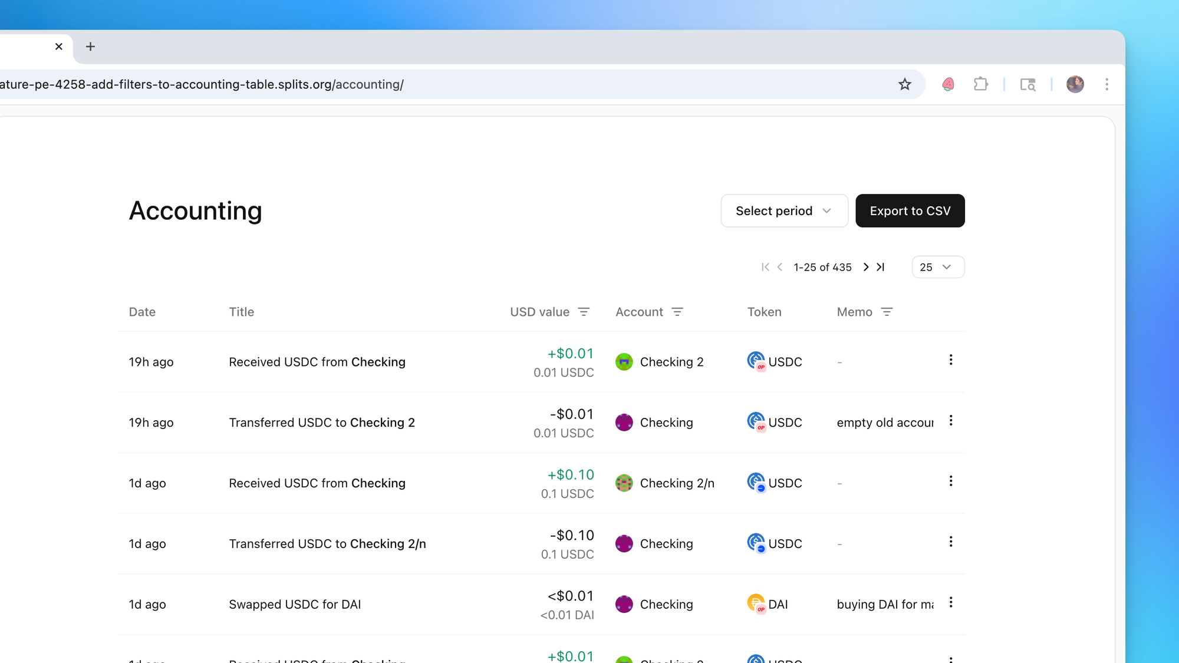
Task: Open the USD value column filter icon
Action: (584, 312)
